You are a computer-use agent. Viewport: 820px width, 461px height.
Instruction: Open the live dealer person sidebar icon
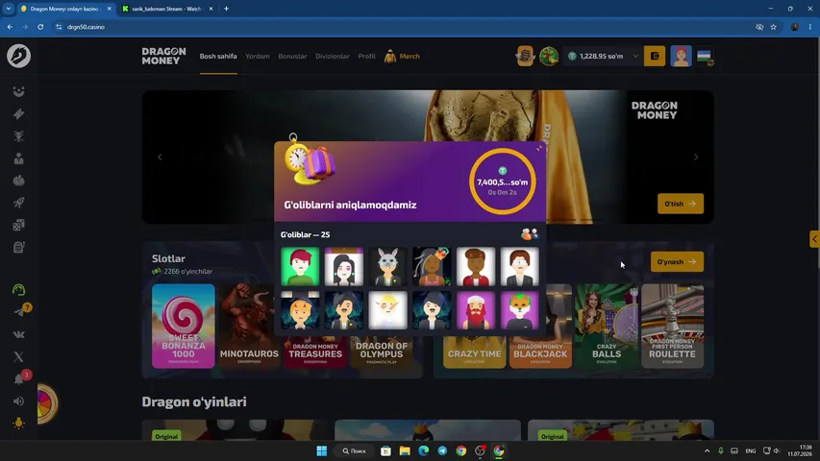click(x=19, y=158)
